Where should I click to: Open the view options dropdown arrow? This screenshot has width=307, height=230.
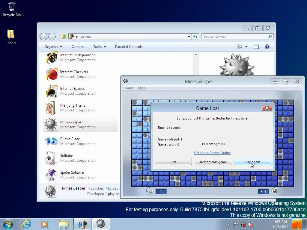click(246, 47)
